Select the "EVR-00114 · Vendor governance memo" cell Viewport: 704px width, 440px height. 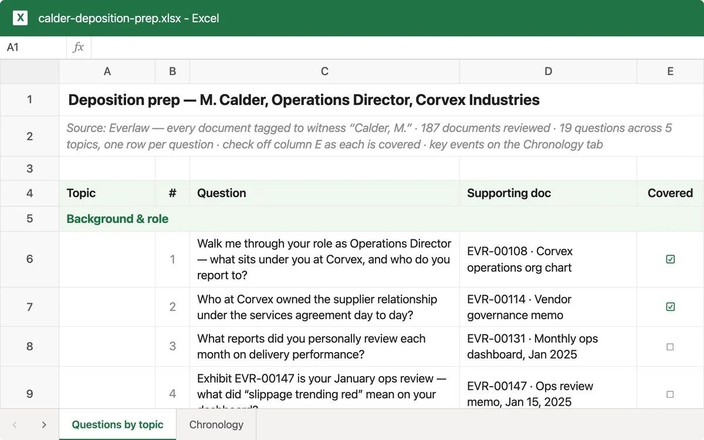click(x=548, y=307)
